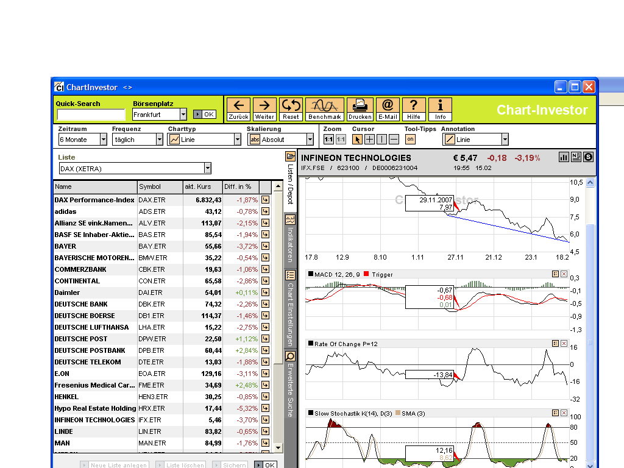Open the Liste dropdown showing DAX (XETRA)
Screen dimensions: 624x468
(x=207, y=168)
